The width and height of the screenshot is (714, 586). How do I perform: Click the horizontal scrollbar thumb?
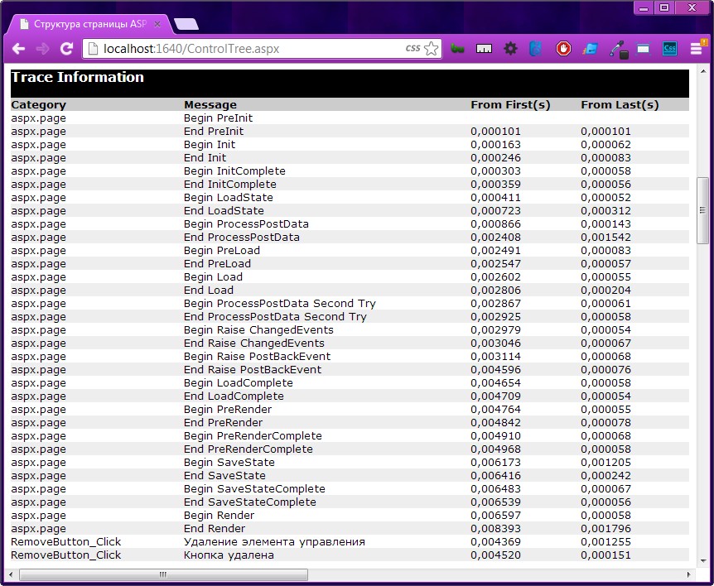[163, 574]
